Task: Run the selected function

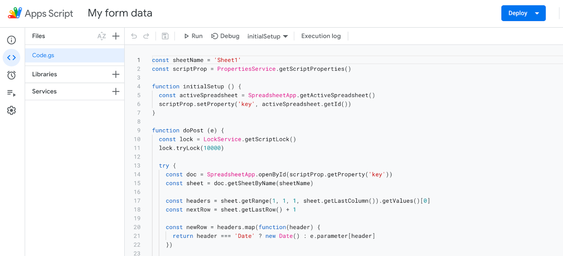Action: point(193,36)
